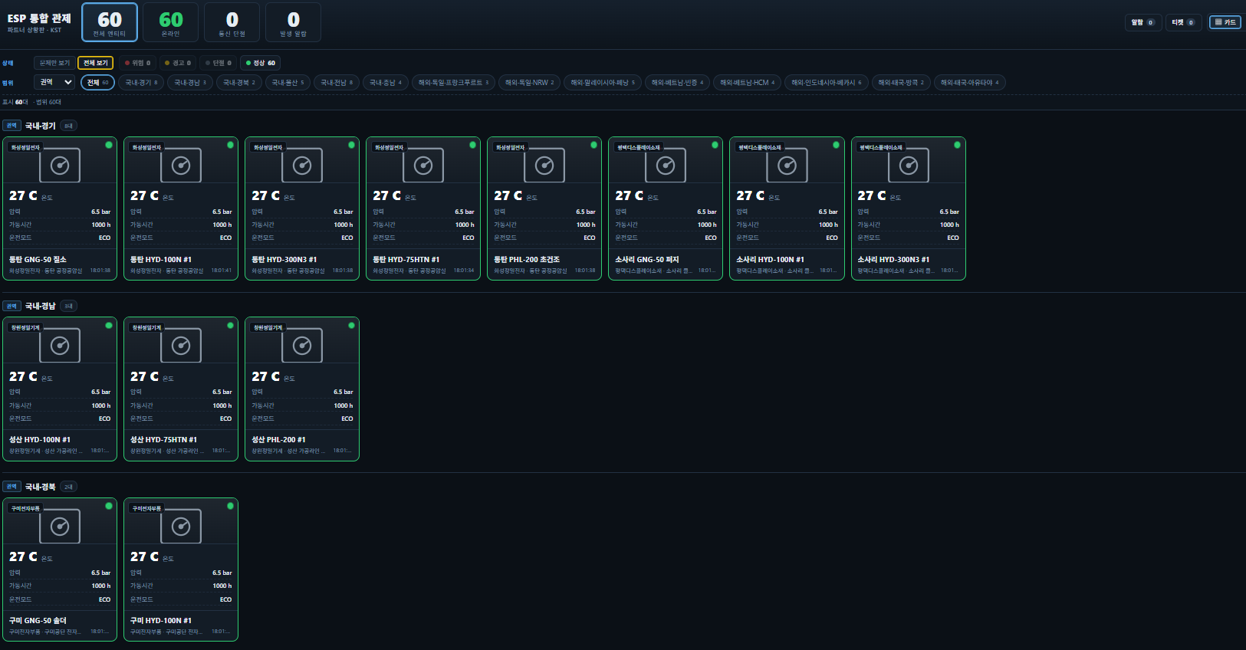Screen dimensions: 1246x650
Task: Toggle the 정상 60 status filter
Action: tap(261, 63)
